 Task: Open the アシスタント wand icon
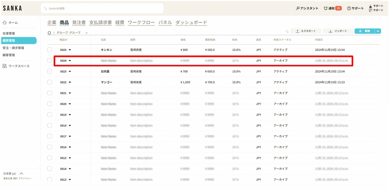point(298,8)
